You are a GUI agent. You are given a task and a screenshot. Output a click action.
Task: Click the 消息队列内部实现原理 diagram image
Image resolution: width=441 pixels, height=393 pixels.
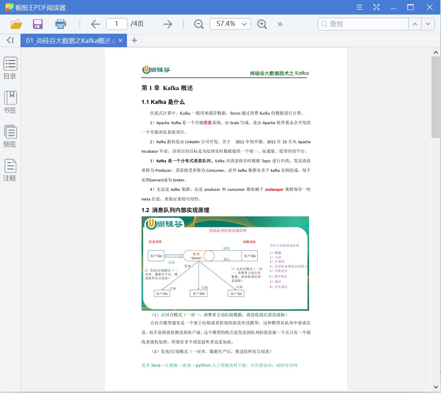[x=225, y=263]
